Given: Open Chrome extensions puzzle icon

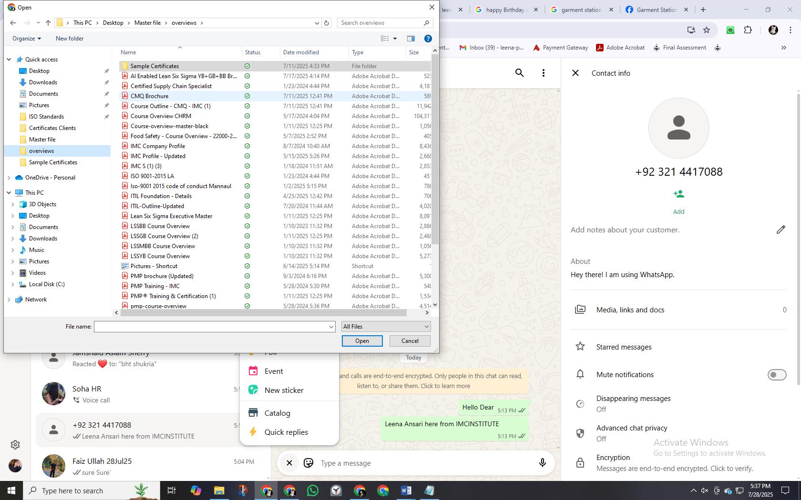Looking at the screenshot, I should [x=748, y=30].
